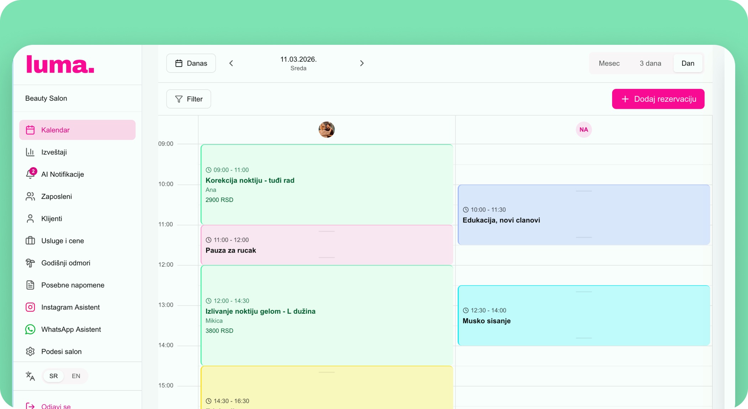Switch language to EN

[x=76, y=376]
